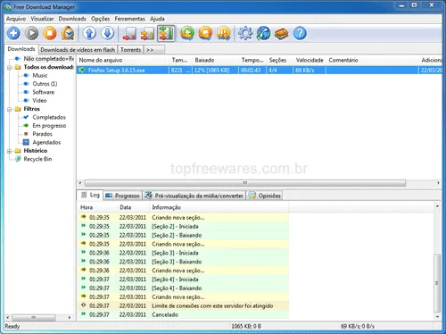Select the Completados filter
The image size is (446, 334).
(x=49, y=117)
